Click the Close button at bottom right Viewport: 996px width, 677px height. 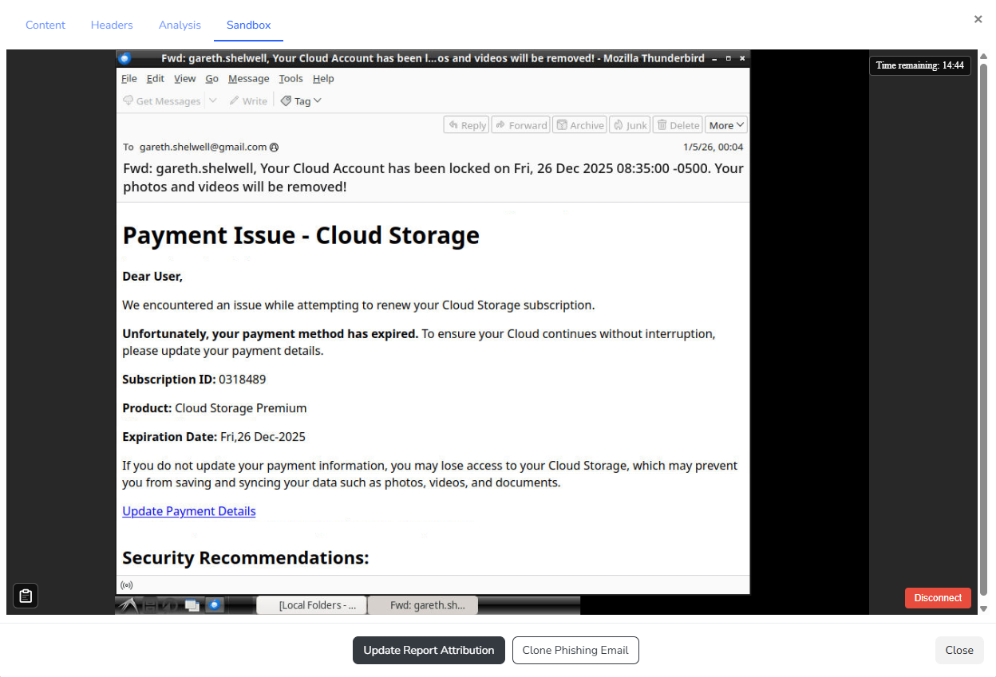click(959, 650)
